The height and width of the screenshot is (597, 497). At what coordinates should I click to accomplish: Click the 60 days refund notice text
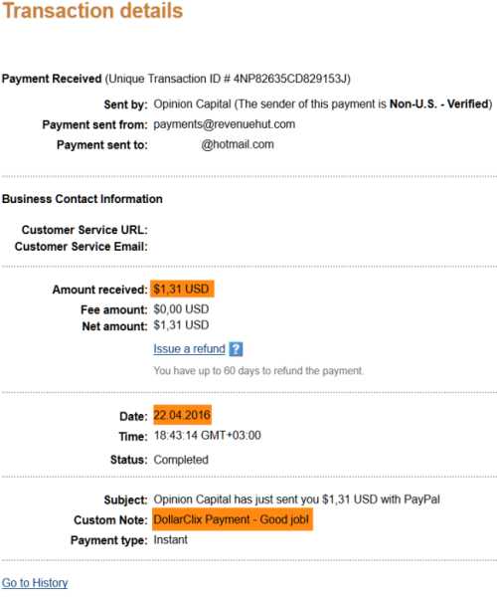[258, 370]
